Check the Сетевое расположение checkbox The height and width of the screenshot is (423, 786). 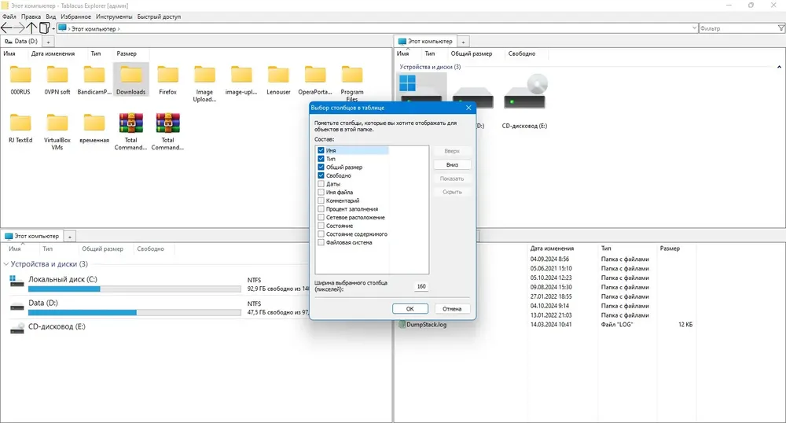[x=321, y=218]
